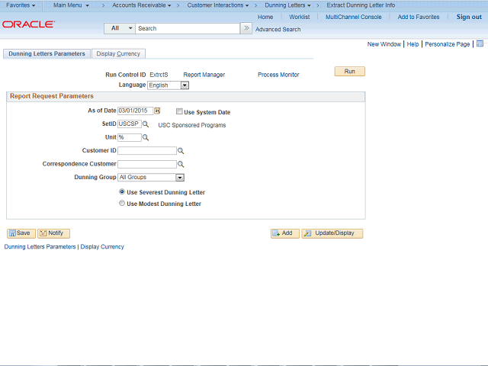
Task: Focus the SetID input field
Action: click(130, 124)
